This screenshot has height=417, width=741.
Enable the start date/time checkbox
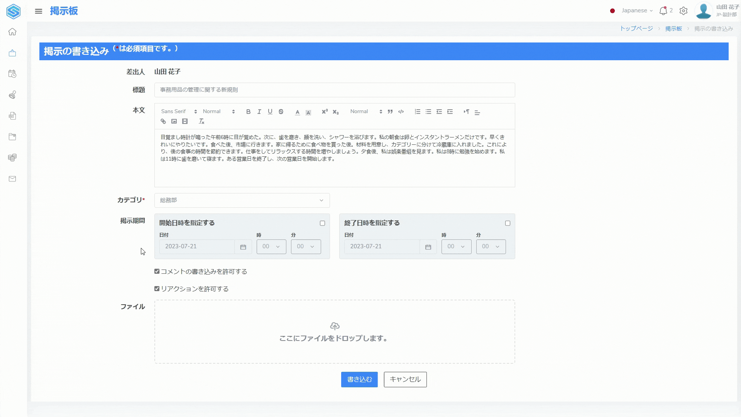[322, 223]
